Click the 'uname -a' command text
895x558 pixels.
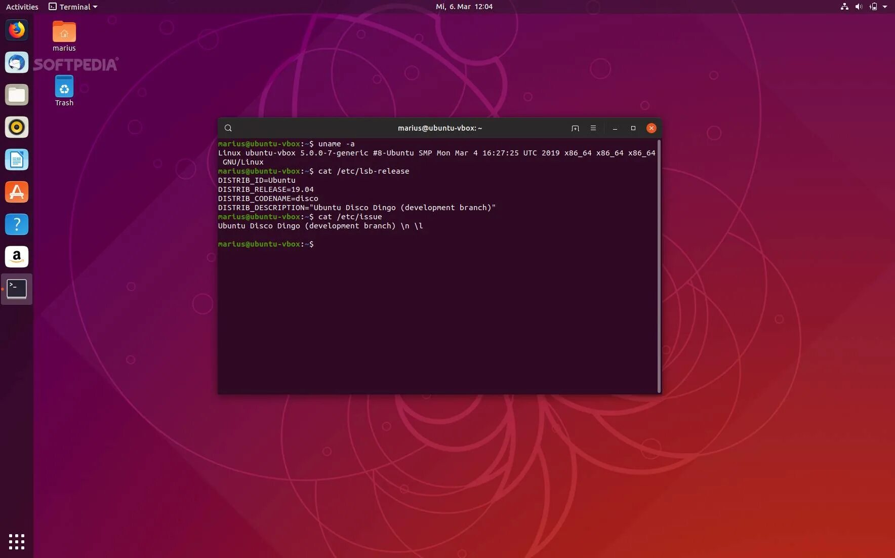tap(336, 144)
